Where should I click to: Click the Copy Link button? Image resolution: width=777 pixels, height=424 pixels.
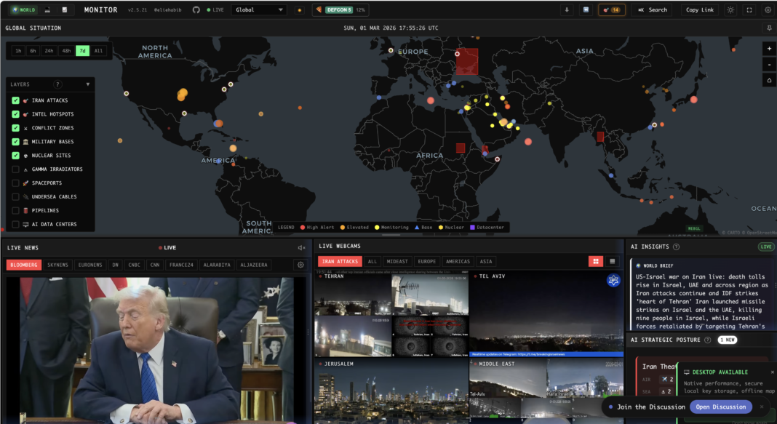point(700,10)
